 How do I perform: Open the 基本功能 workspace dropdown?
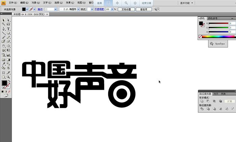[186, 3]
